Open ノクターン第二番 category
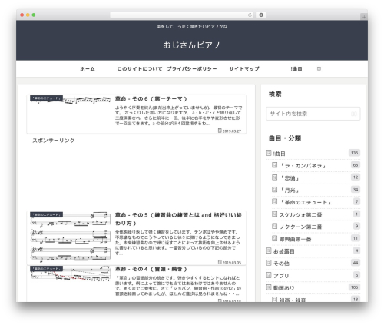Screen dimensions: 384x325 pos(316,227)
